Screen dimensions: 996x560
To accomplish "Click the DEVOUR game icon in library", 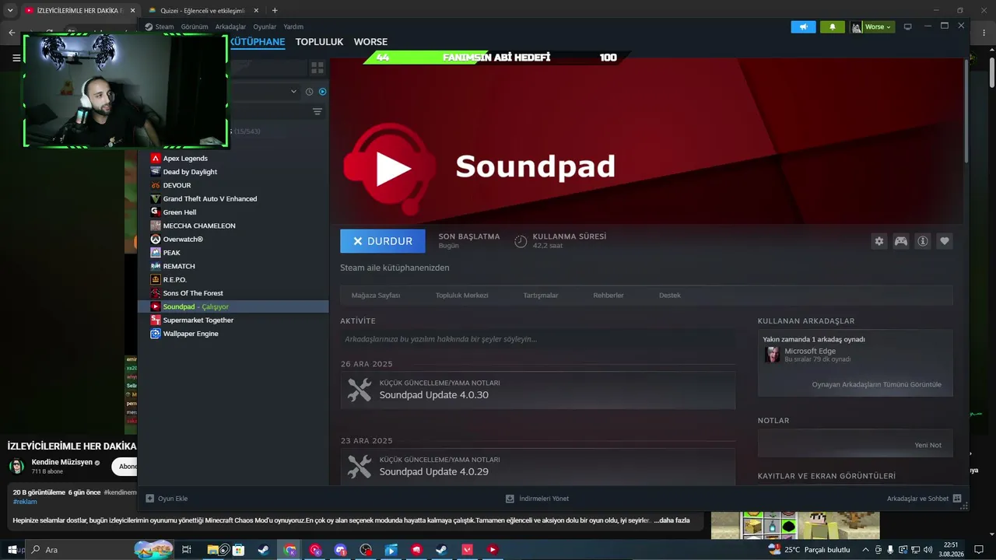I will coord(156,185).
